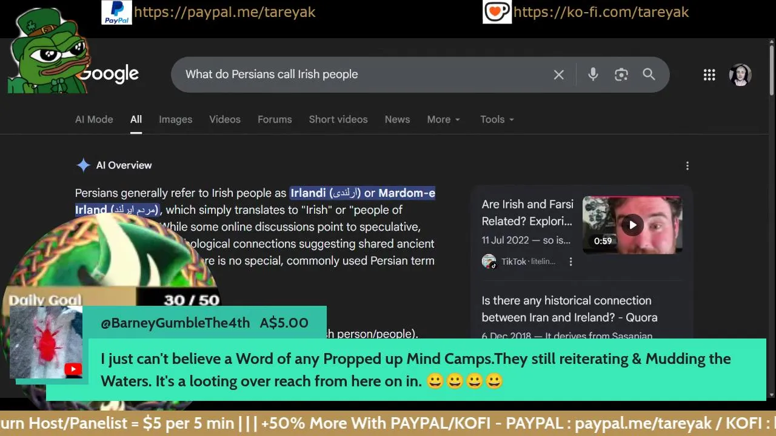Click the YouTube badge on donor avatar

point(73,369)
